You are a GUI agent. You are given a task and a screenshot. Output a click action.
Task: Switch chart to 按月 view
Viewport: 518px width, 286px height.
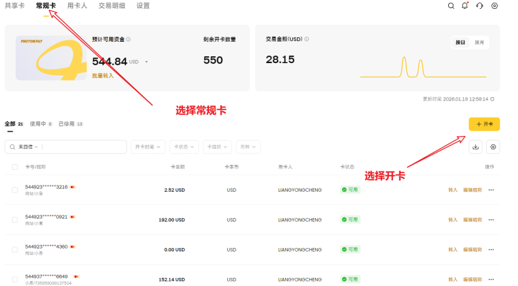tap(479, 42)
